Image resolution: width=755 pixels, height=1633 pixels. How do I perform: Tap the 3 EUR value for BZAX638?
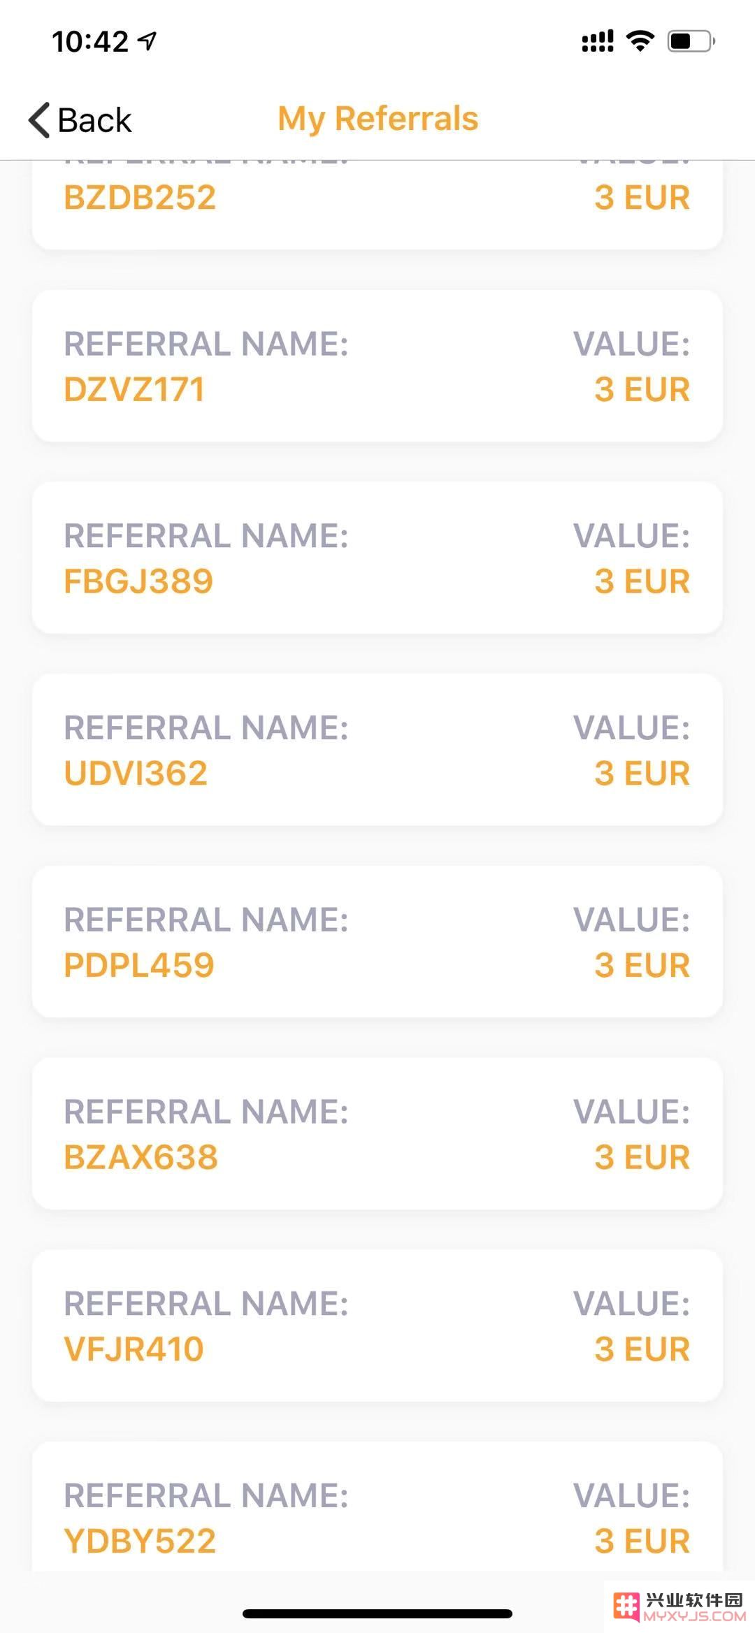pyautogui.click(x=642, y=1157)
